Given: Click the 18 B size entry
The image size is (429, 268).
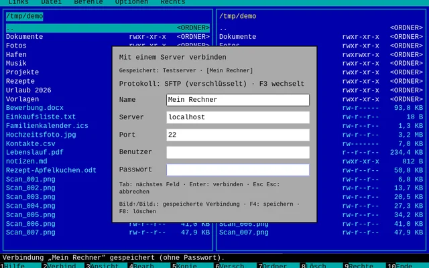Looking at the screenshot, I should point(414,117).
